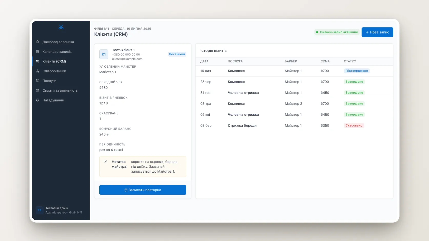The width and height of the screenshot is (429, 241).
Task: Click Комплекс service in 16 лип row
Action: click(236, 71)
